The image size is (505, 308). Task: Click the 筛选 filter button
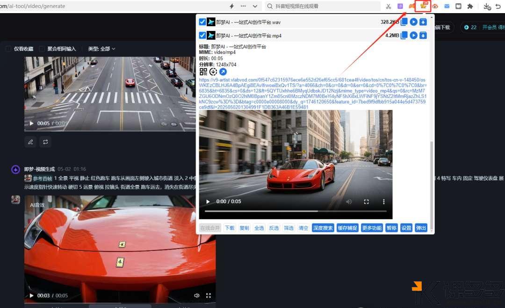[289, 228]
